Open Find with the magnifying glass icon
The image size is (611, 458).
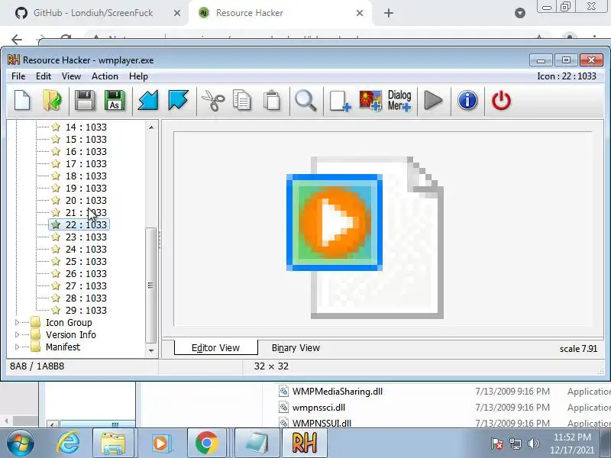(306, 101)
